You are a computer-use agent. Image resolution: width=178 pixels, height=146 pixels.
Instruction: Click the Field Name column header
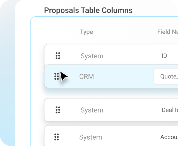pyautogui.click(x=168, y=32)
